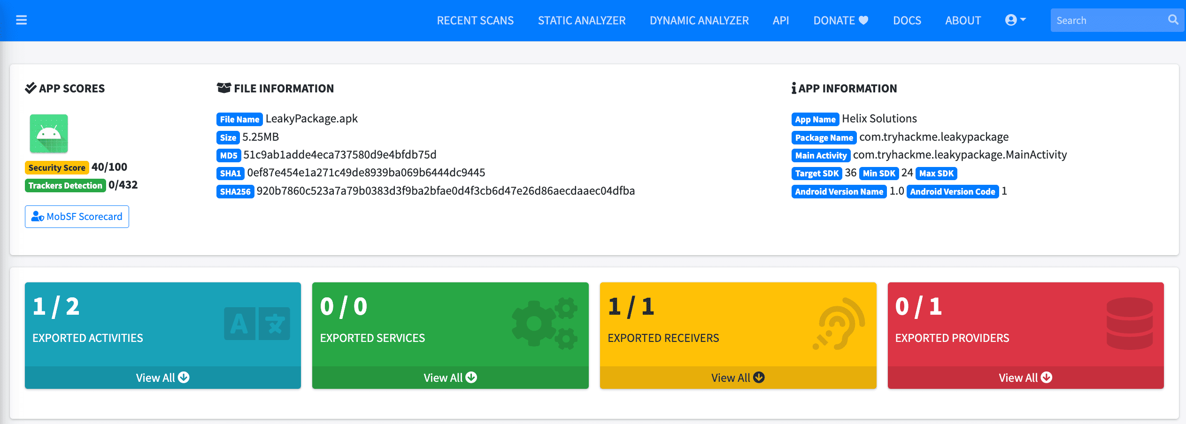
Task: View all exported activities
Action: [162, 378]
